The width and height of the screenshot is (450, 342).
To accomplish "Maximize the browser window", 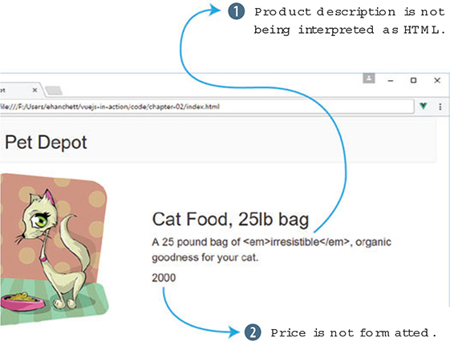I will tap(413, 80).
